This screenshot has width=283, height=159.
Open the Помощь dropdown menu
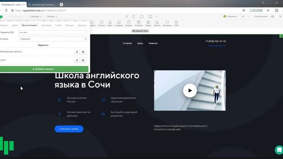pyautogui.click(x=52, y=16)
